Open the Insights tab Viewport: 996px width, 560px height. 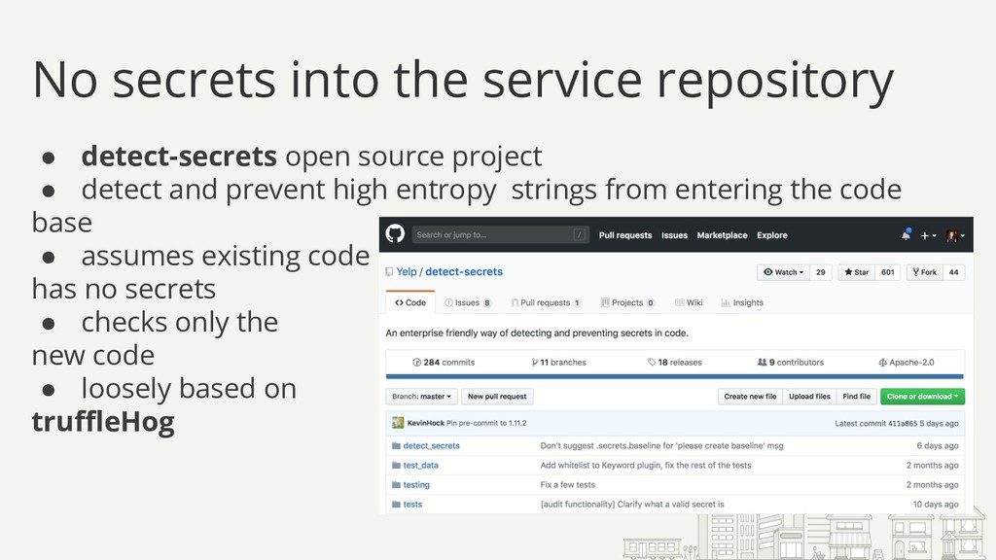click(x=742, y=303)
